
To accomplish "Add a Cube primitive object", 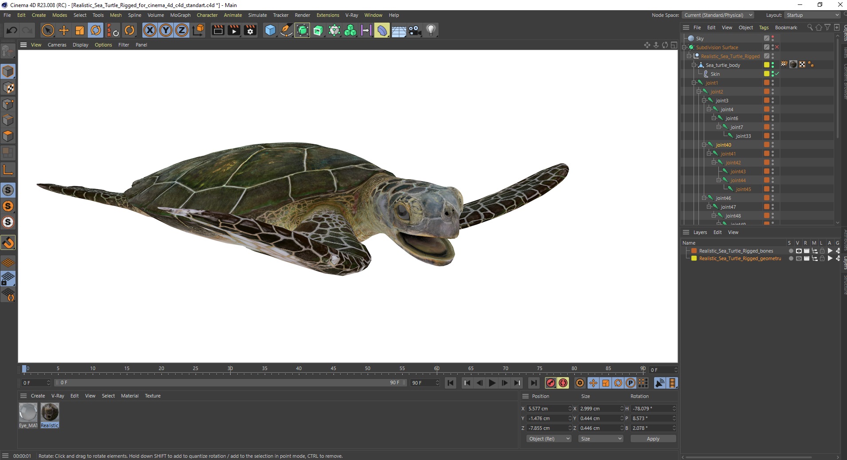I will pyautogui.click(x=270, y=30).
